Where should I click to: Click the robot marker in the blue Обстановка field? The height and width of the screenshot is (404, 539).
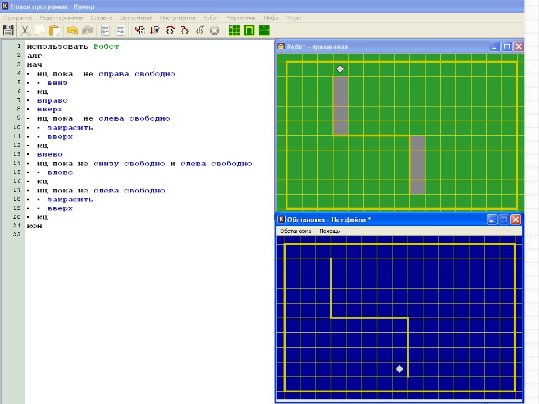pyautogui.click(x=399, y=369)
